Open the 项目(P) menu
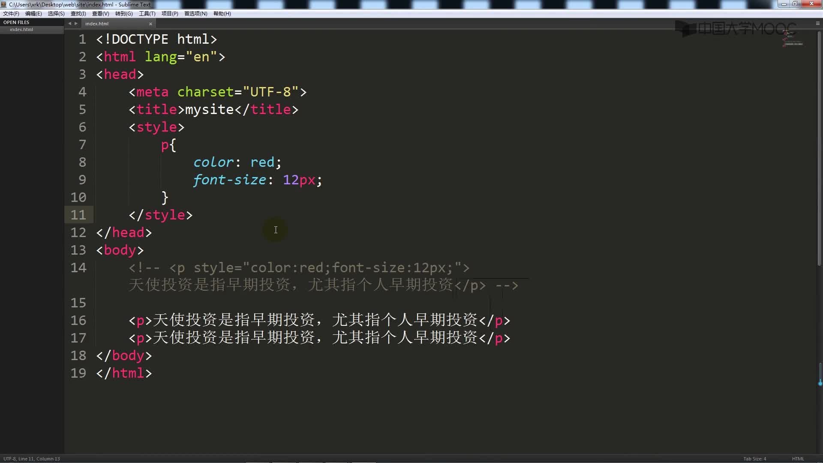Viewport: 823px width, 463px height. pyautogui.click(x=170, y=14)
